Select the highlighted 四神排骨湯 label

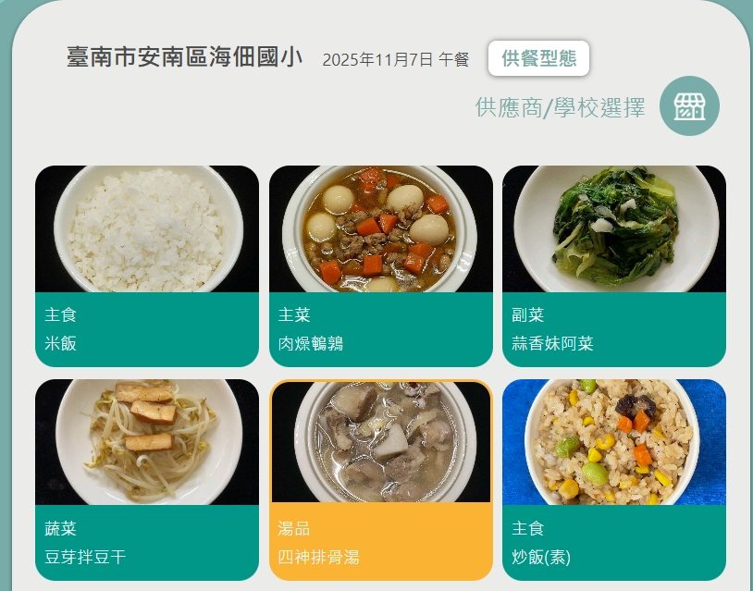point(318,557)
